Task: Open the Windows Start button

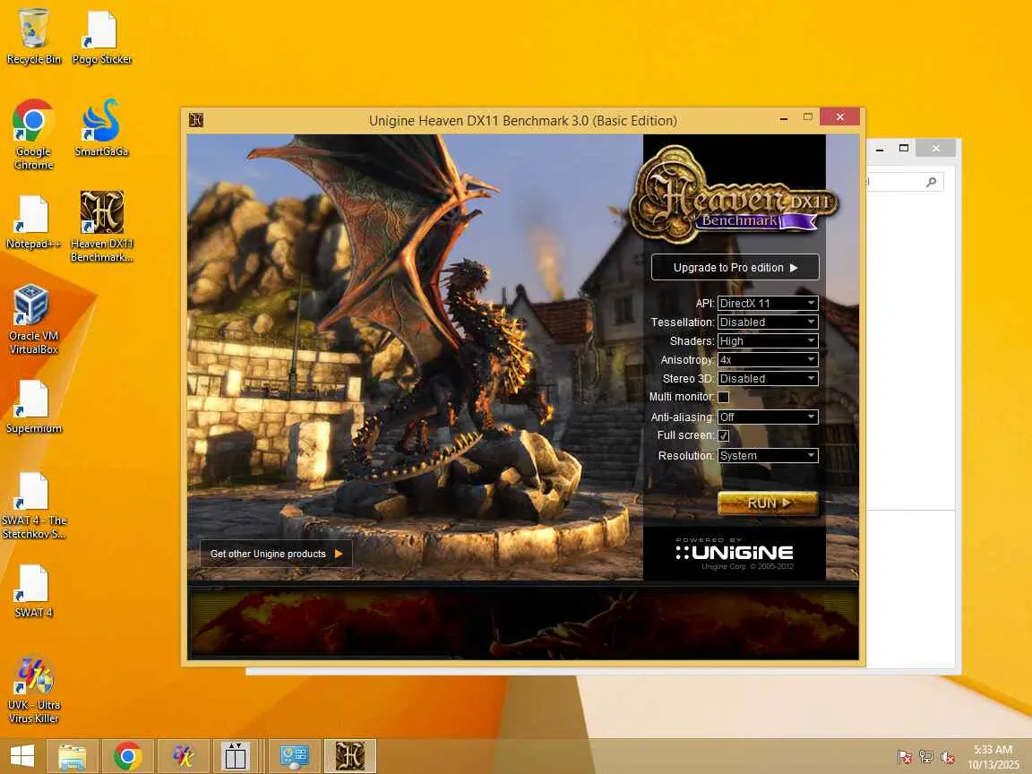Action: pyautogui.click(x=22, y=756)
